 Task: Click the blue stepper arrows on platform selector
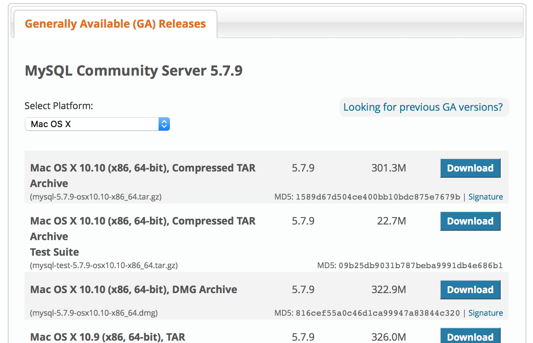pyautogui.click(x=164, y=124)
